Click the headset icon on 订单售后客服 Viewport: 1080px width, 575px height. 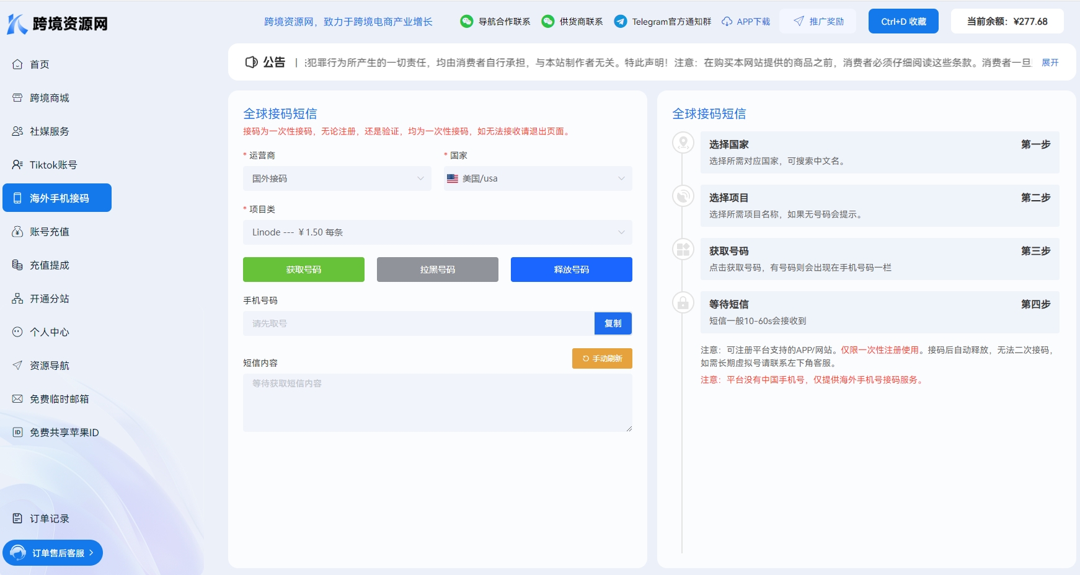(18, 553)
